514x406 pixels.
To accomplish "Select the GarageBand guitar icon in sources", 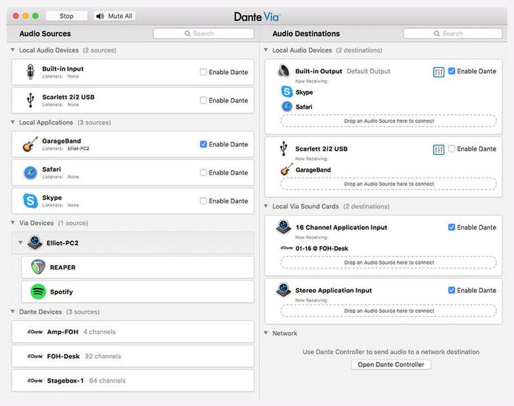I will pos(30,144).
